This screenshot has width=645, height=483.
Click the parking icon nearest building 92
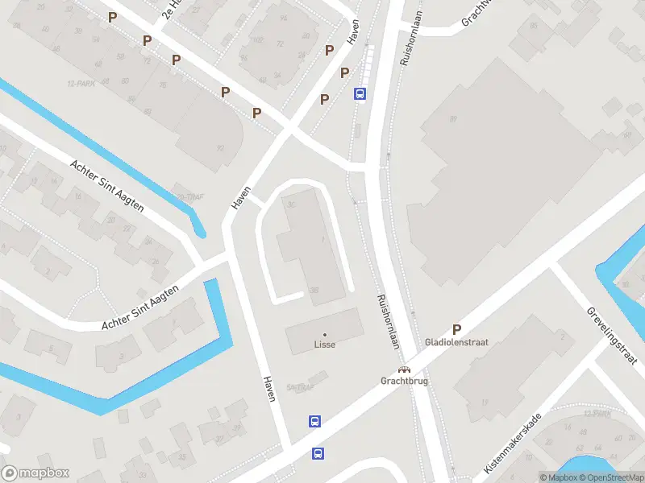point(256,113)
